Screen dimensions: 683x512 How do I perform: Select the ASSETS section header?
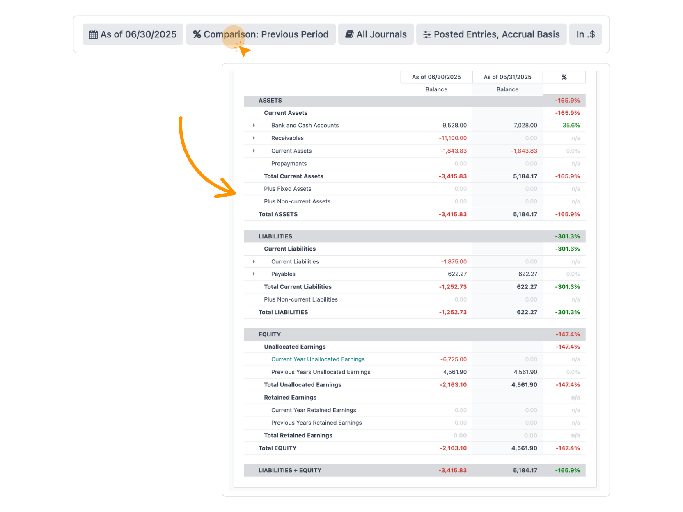[270, 100]
